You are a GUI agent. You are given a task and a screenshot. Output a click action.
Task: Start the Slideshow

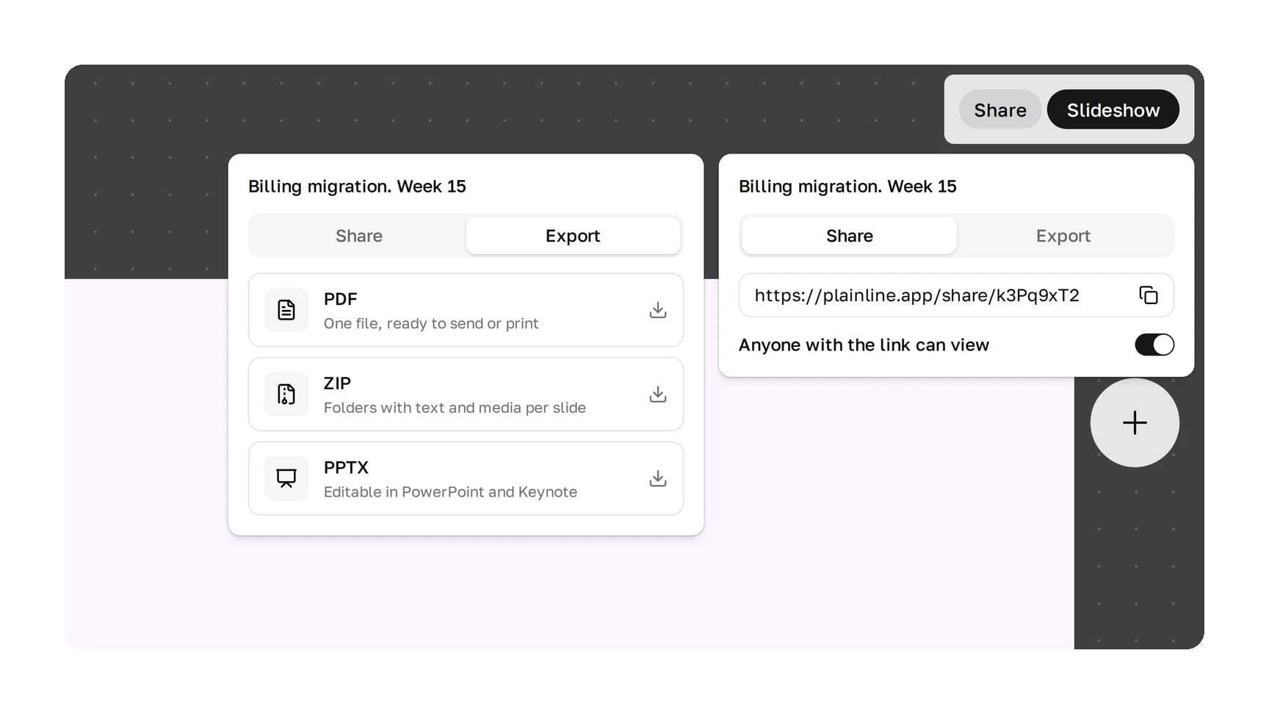(1113, 110)
